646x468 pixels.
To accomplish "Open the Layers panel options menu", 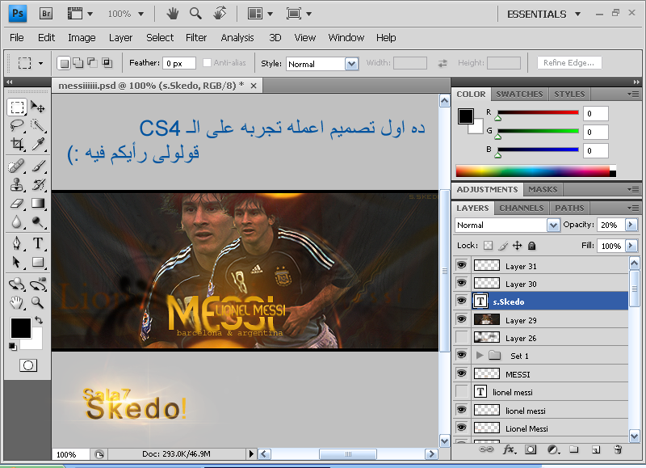I will click(x=633, y=208).
